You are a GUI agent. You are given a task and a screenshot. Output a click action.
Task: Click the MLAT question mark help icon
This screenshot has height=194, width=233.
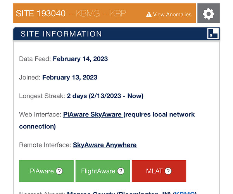[x=169, y=171]
